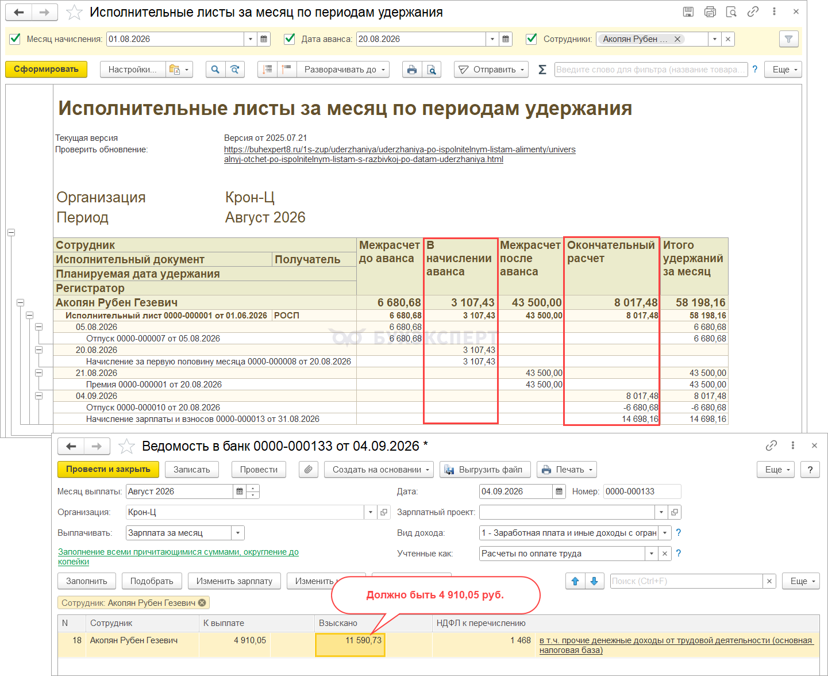Attach a file using the paperclip icon
The width and height of the screenshot is (828, 676).
(x=309, y=470)
